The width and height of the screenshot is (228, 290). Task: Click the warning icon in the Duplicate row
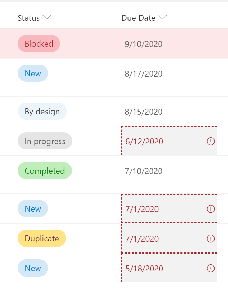pos(210,239)
